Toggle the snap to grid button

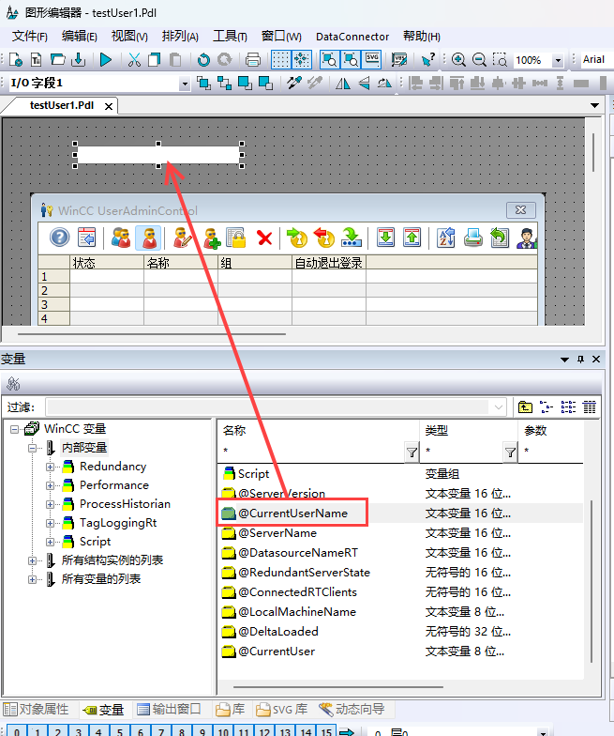302,60
